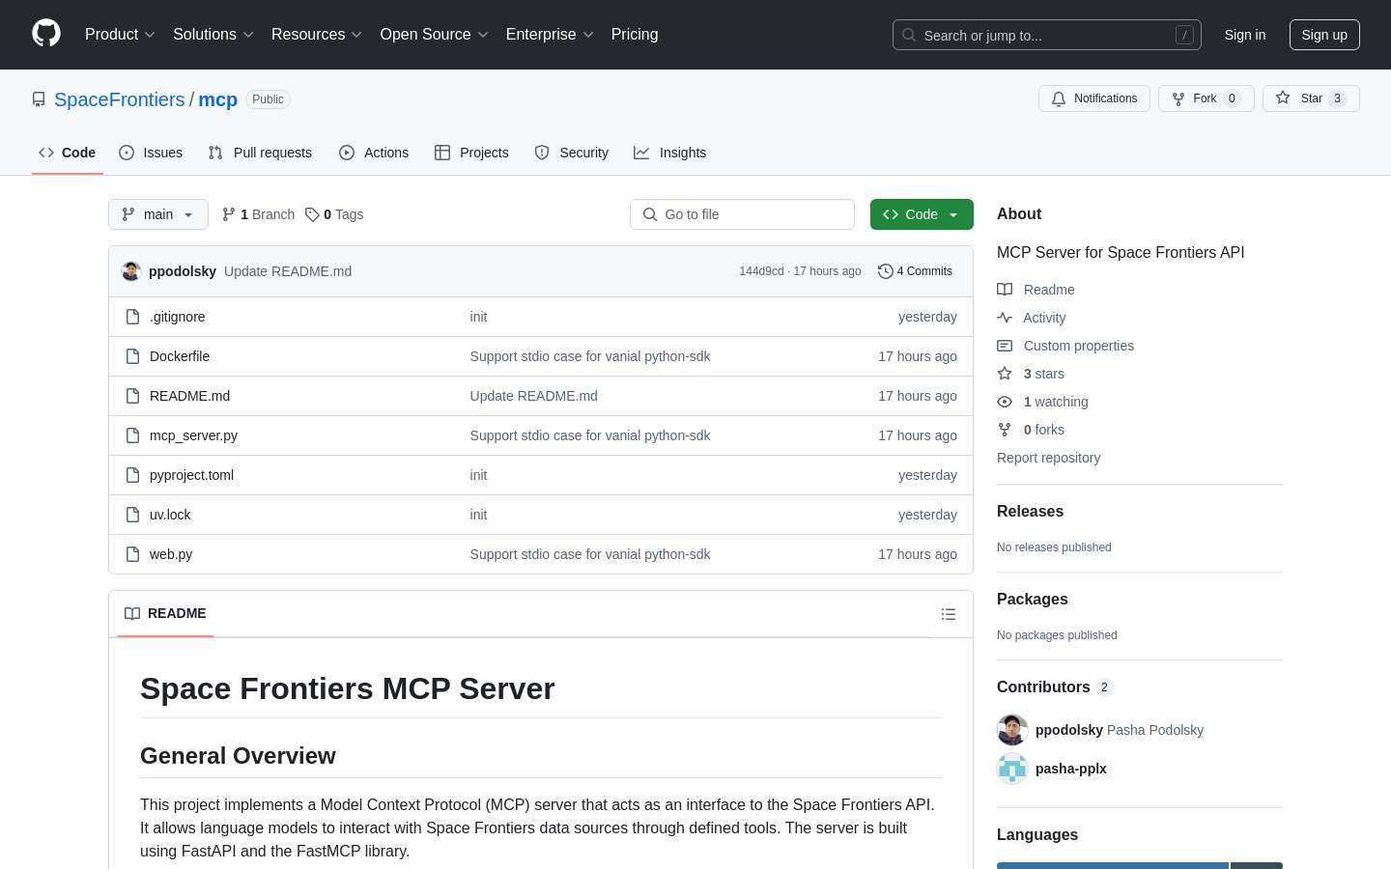The height and width of the screenshot is (869, 1391).
Task: Click the Sign up button
Action: click(x=1324, y=35)
